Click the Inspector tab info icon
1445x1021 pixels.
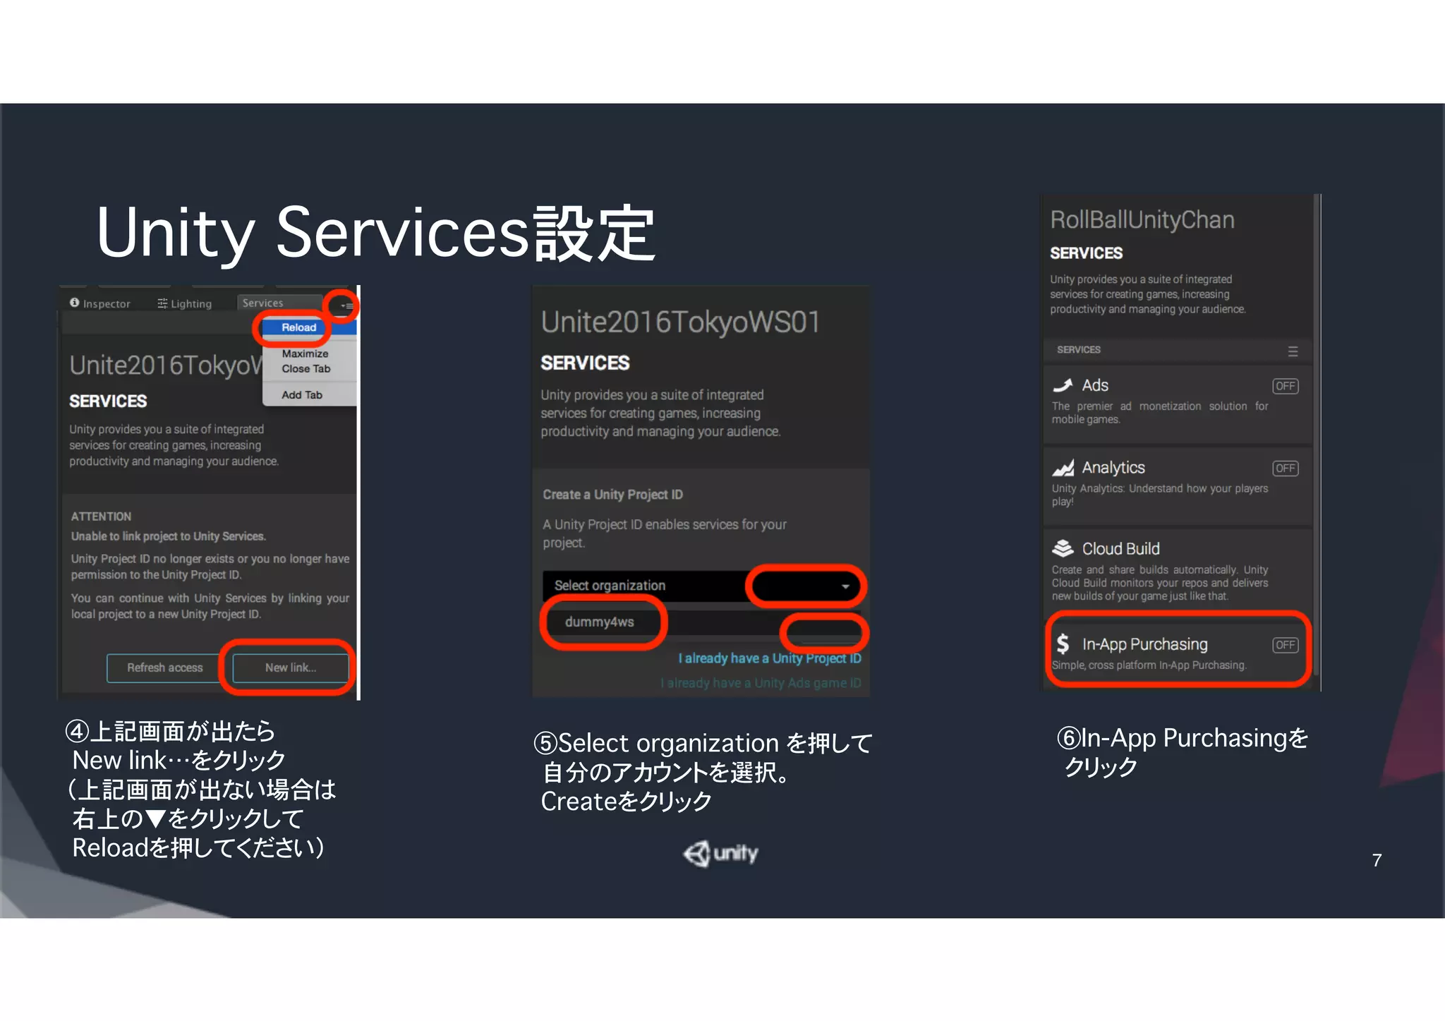coord(75,303)
